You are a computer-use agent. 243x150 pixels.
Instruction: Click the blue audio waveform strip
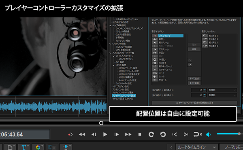[x=53, y=107]
